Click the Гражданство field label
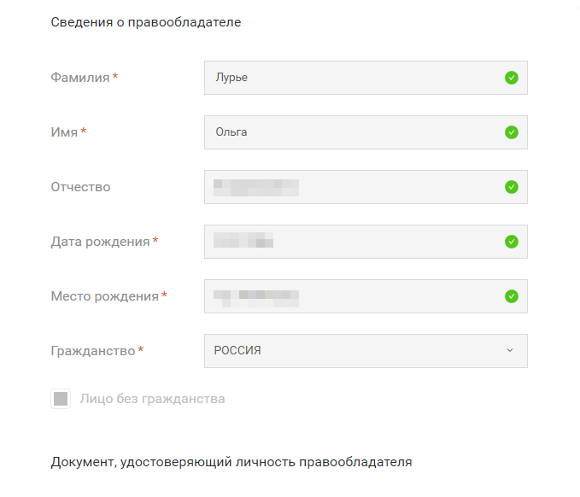580x497 pixels. [x=93, y=351]
